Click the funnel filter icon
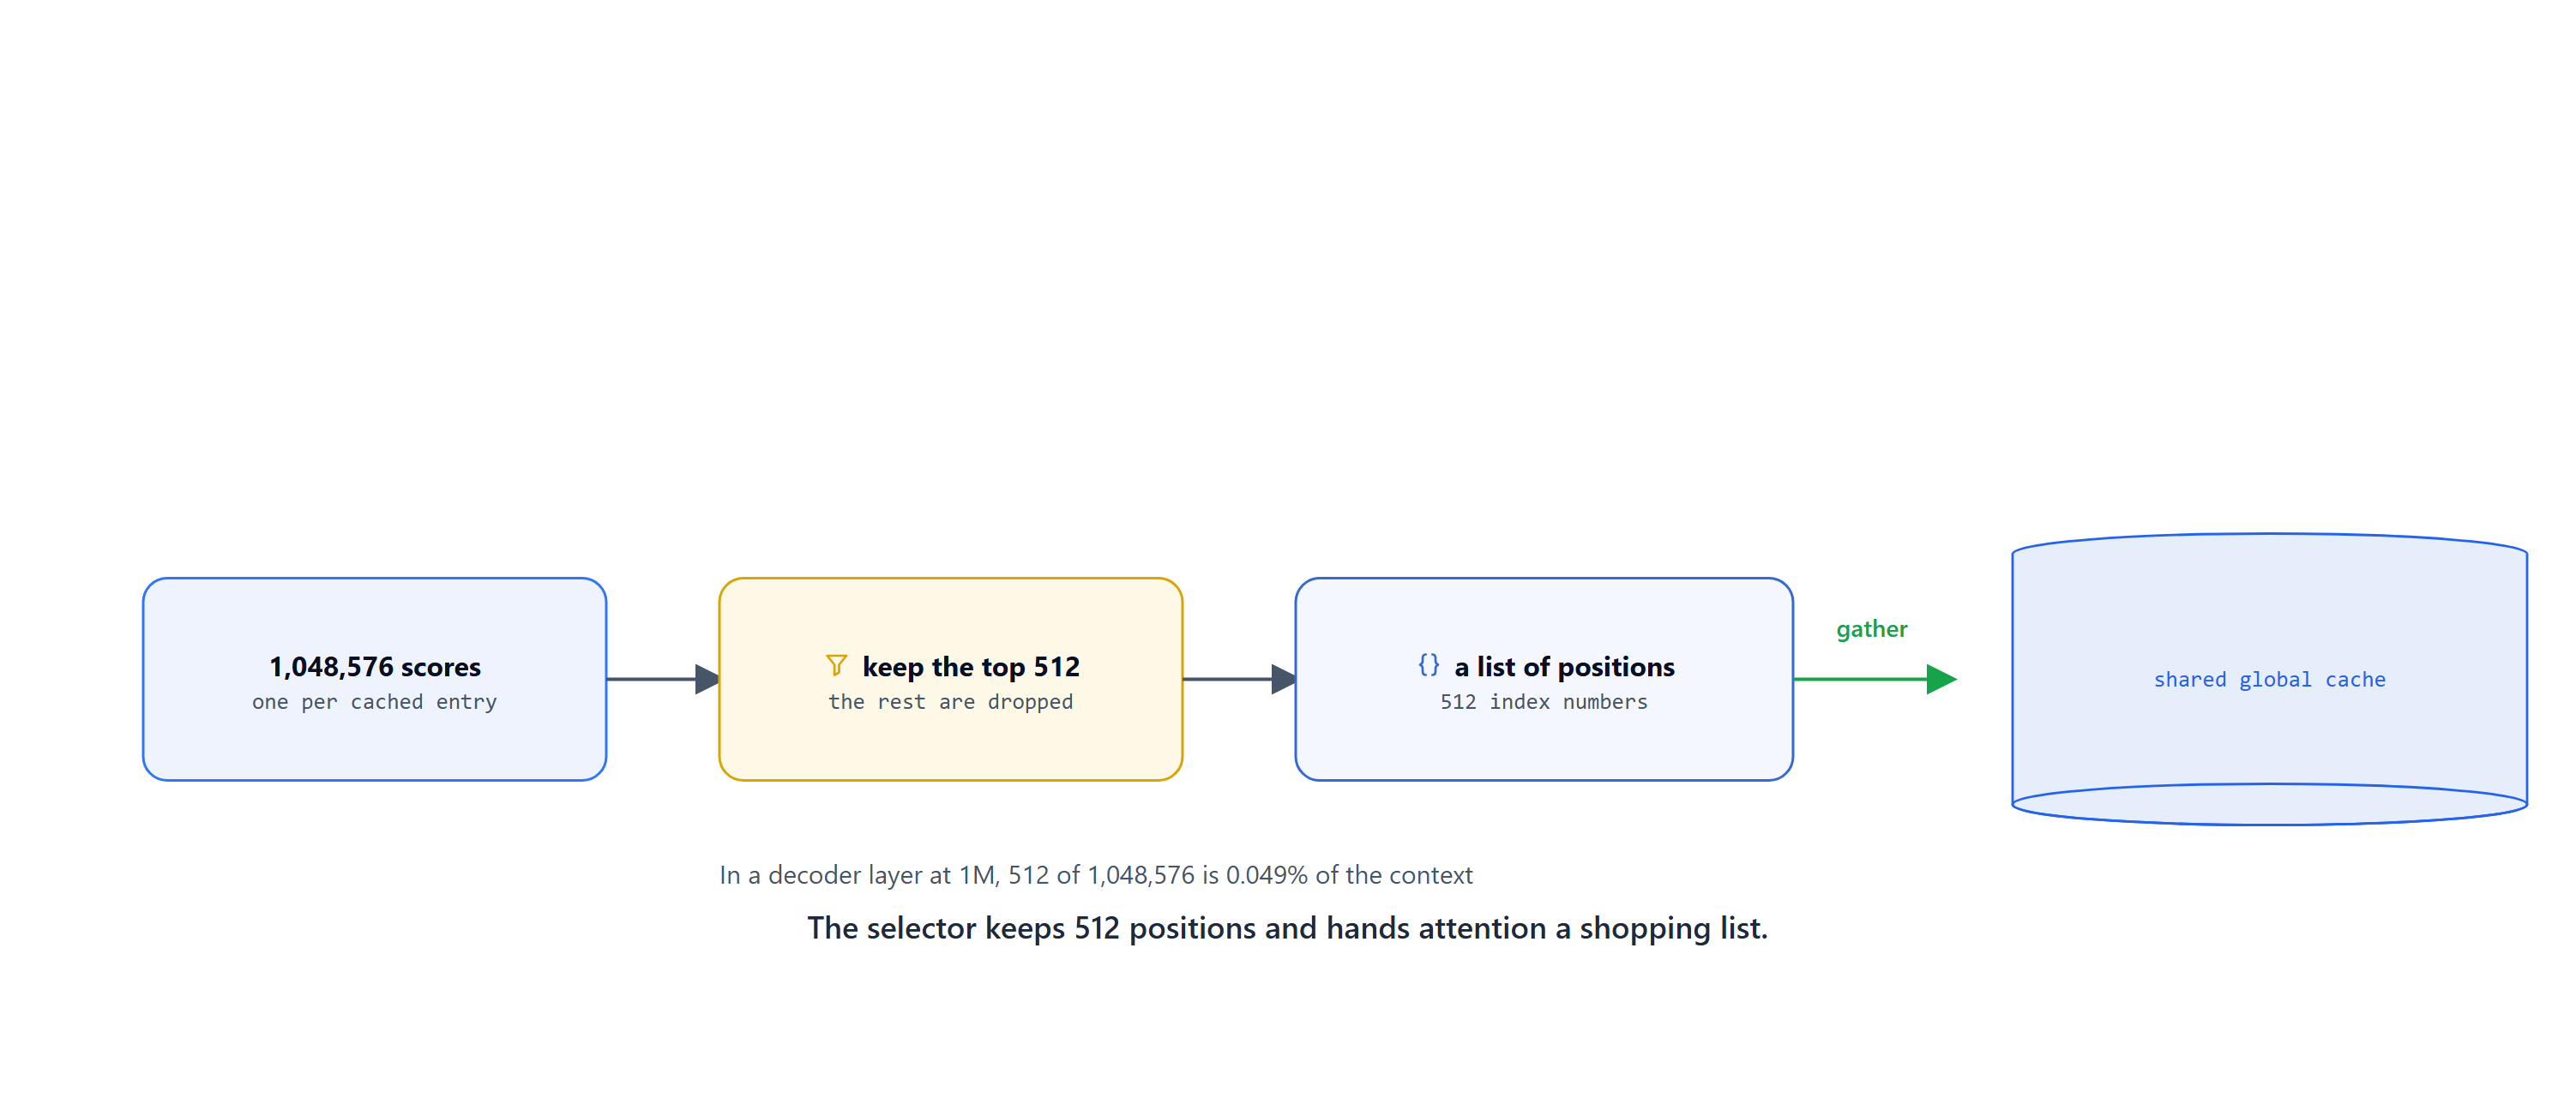Viewport: 2576px width, 1104px height. pyautogui.click(x=836, y=665)
